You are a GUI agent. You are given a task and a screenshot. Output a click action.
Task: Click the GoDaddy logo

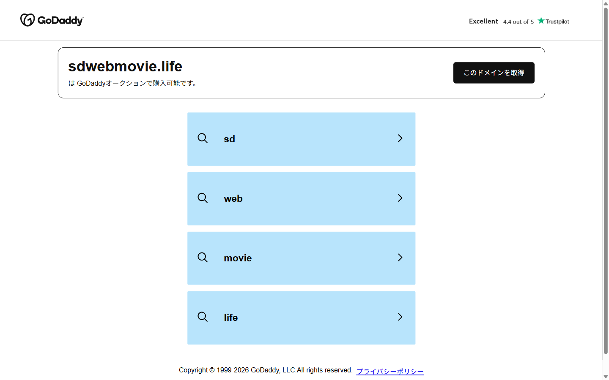tap(52, 20)
